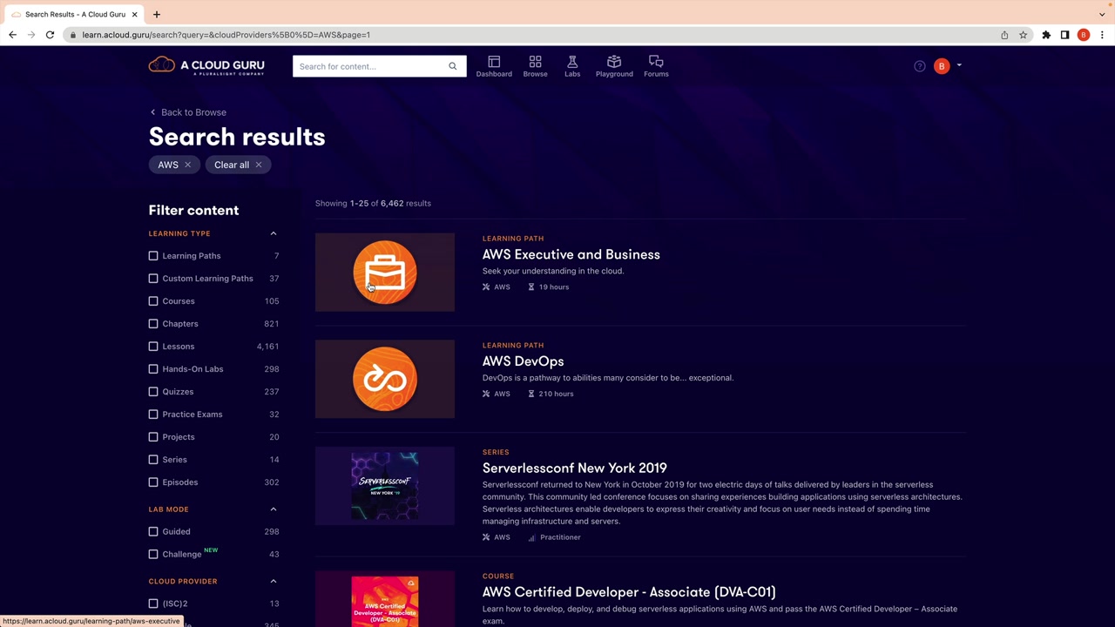Check the Hands-On Labs filter

pos(153,369)
